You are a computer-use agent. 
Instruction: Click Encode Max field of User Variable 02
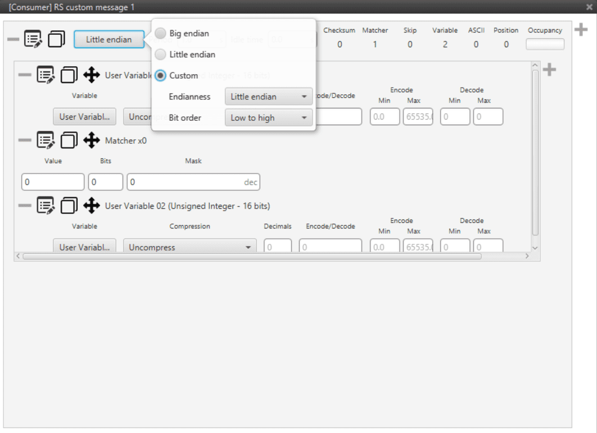tap(418, 247)
